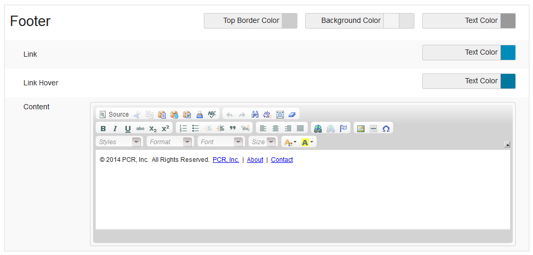Insert a special character (omega icon)

point(386,129)
